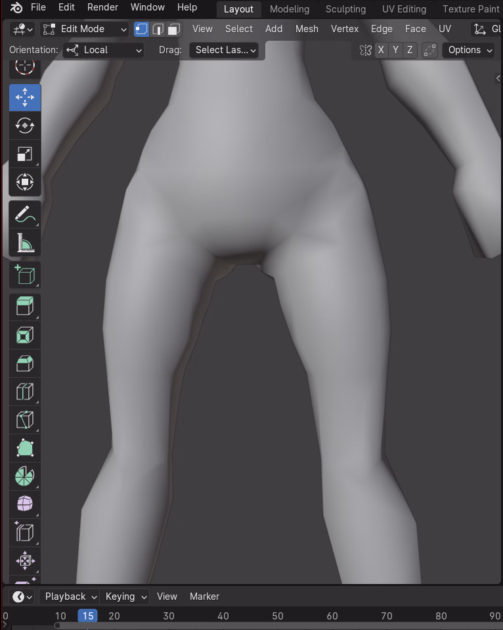
Task: Switch to the Modeling workspace tab
Action: tap(290, 9)
